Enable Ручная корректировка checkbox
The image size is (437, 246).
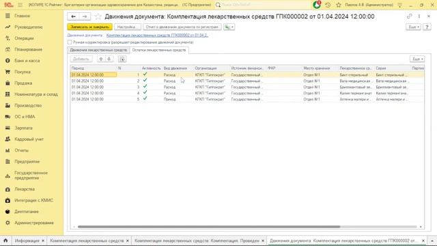(70, 42)
